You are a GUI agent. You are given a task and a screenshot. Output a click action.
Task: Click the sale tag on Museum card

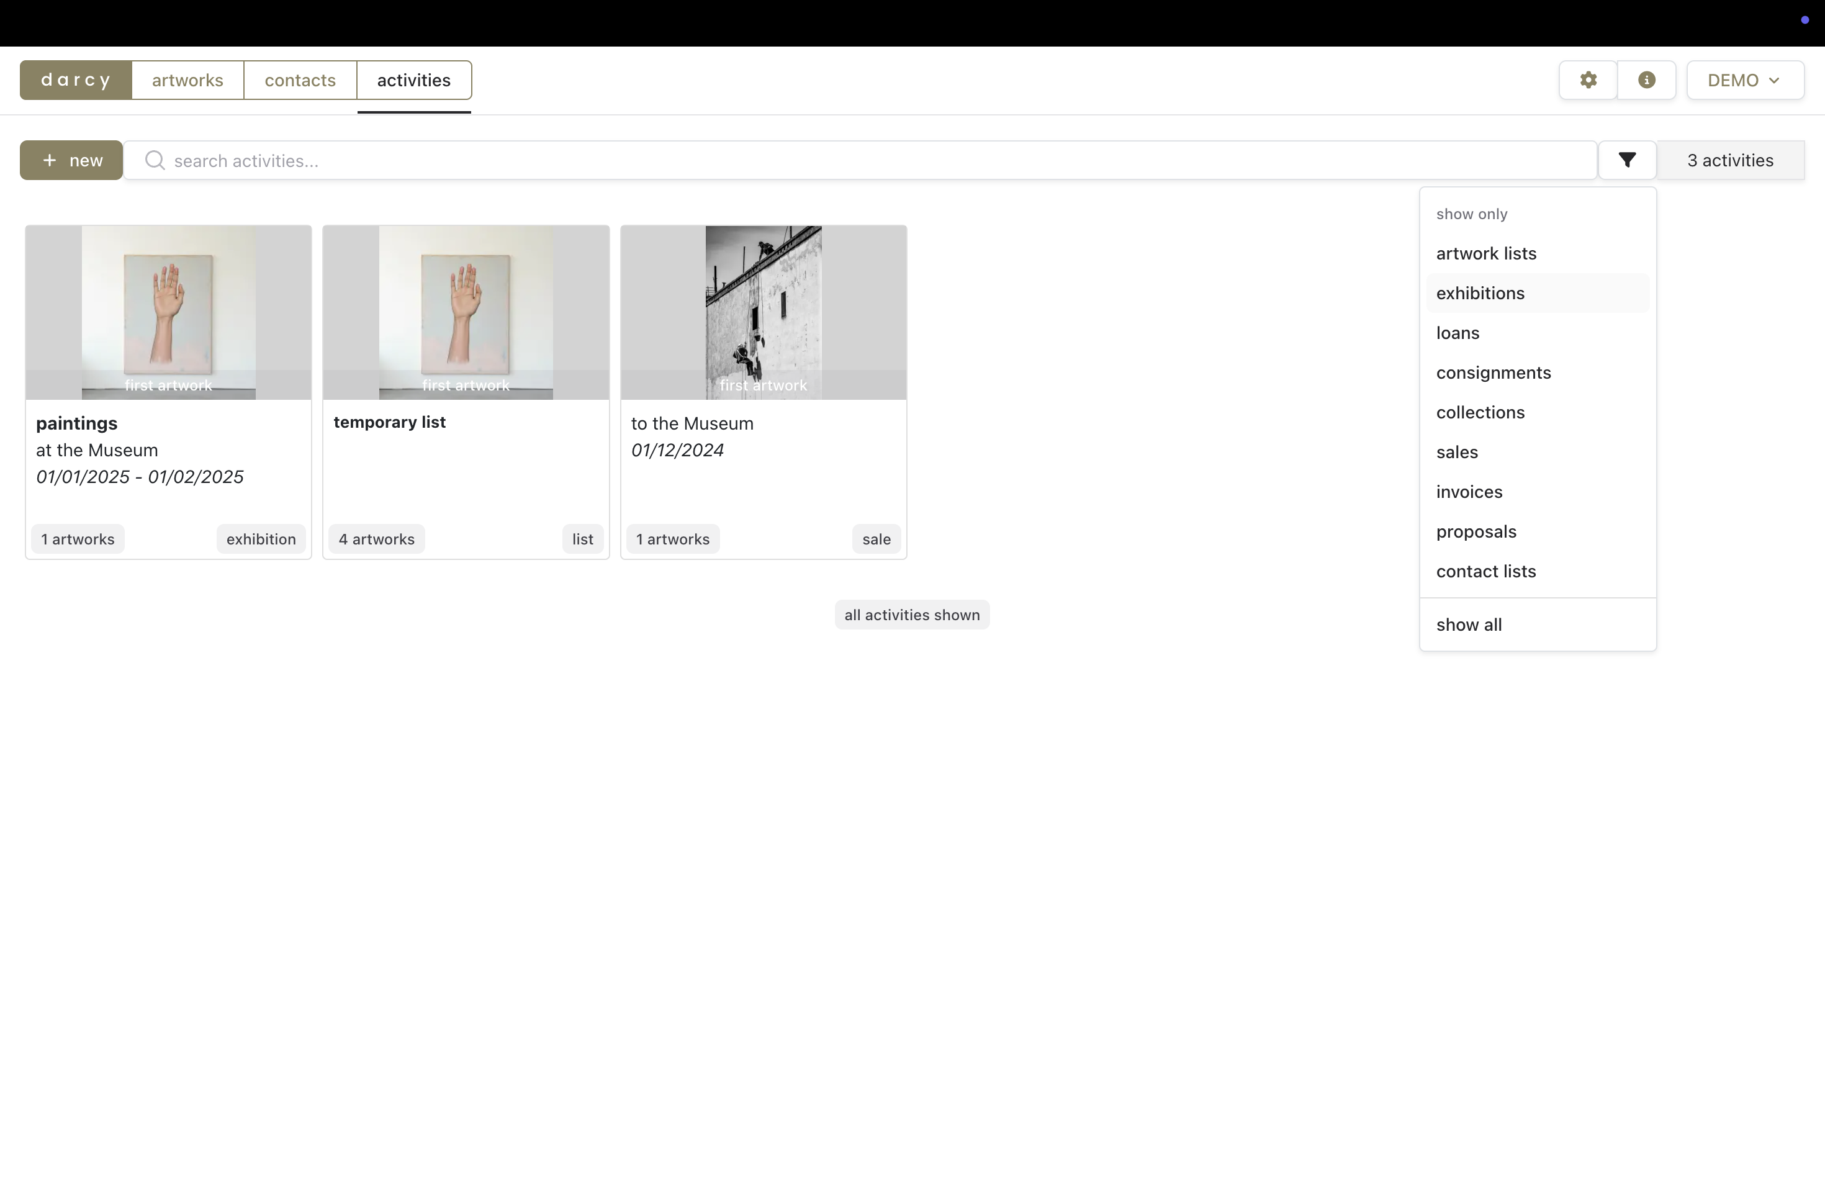pos(876,539)
